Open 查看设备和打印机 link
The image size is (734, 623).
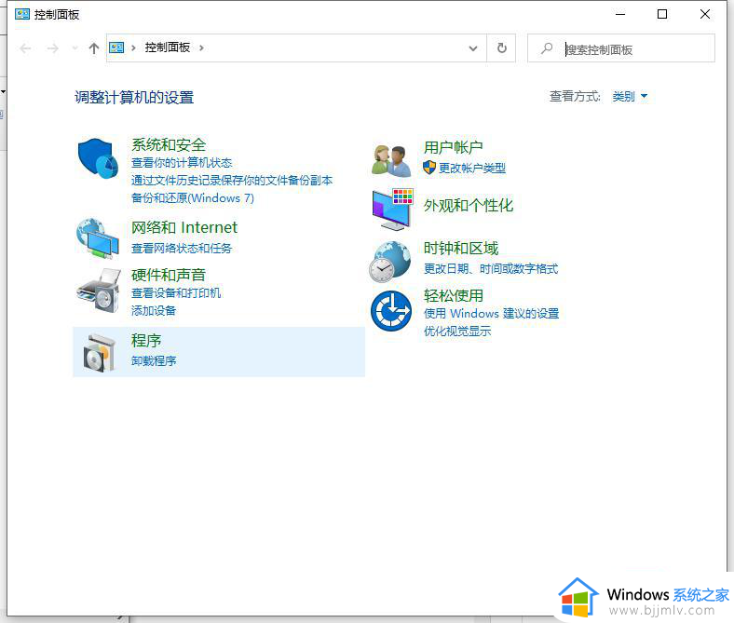click(176, 293)
